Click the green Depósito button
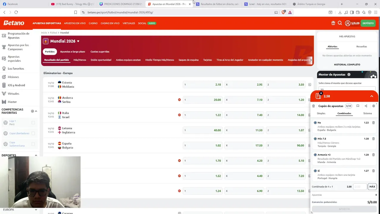 coord(368,23)
